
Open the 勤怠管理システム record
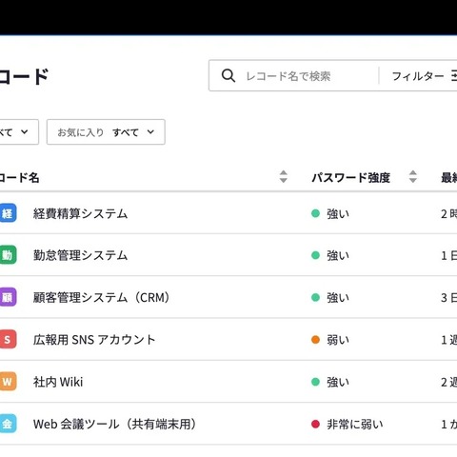click(x=80, y=255)
